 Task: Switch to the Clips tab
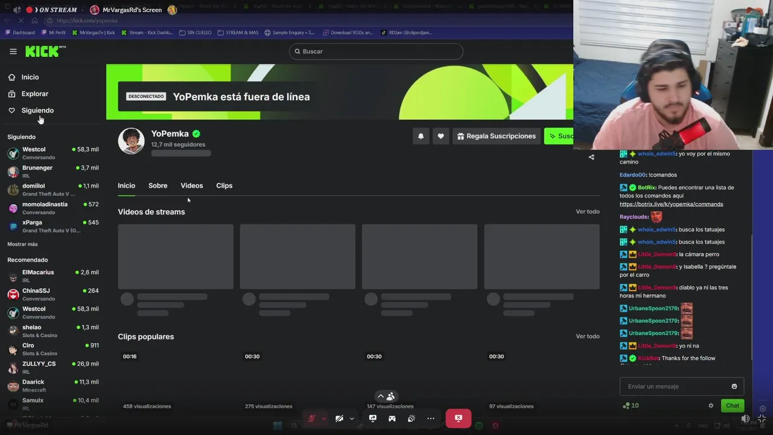pyautogui.click(x=224, y=185)
